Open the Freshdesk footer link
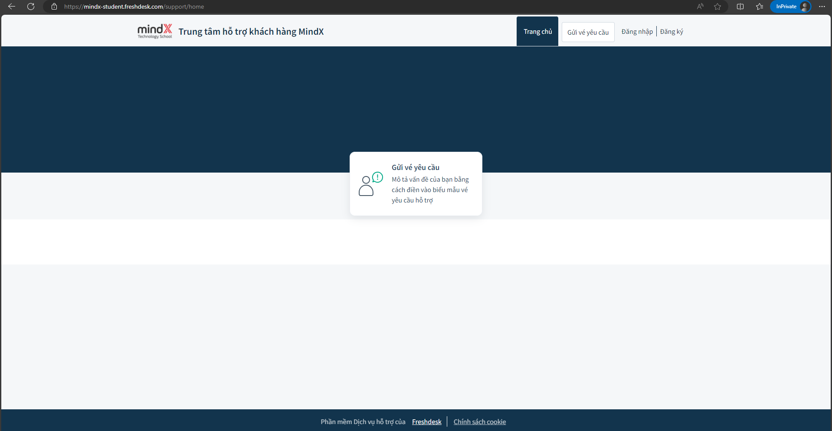Screen dimensions: 832x431 pyautogui.click(x=426, y=422)
